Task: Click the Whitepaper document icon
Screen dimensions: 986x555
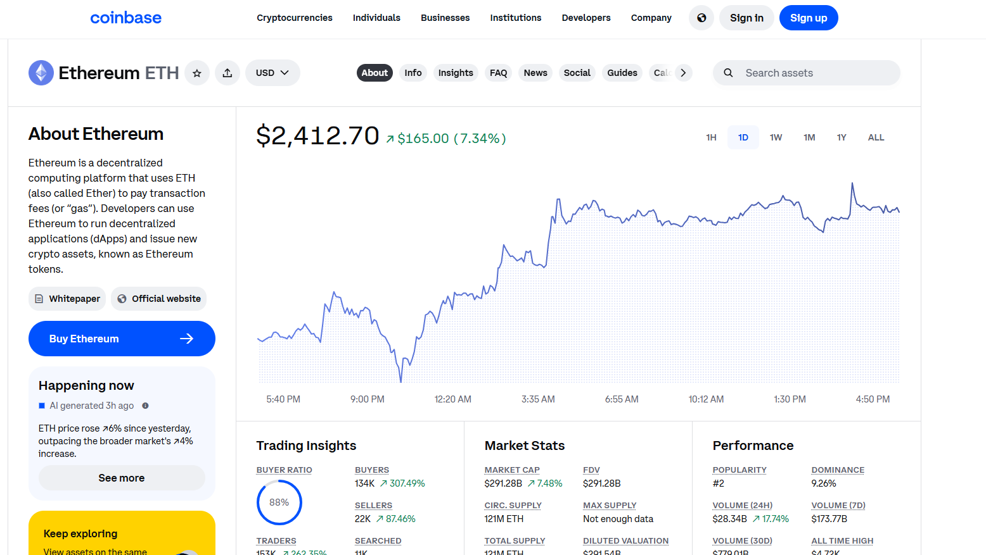Action: point(39,299)
